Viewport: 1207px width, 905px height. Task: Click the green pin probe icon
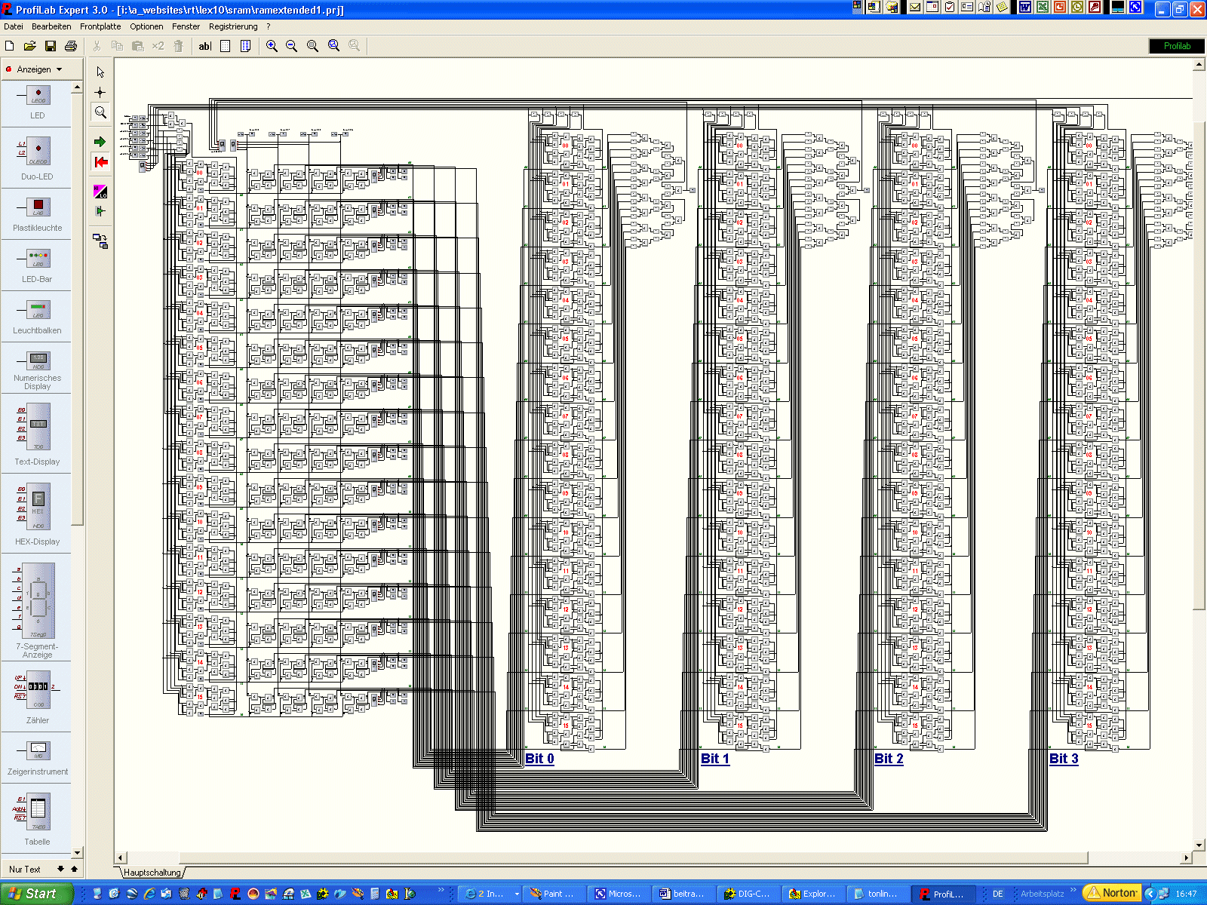click(x=100, y=211)
